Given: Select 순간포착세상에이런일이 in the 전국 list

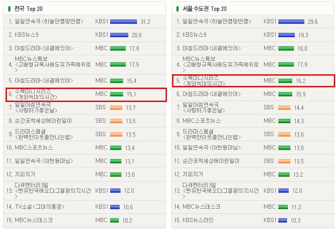Looking at the screenshot, I should [x=43, y=121].
